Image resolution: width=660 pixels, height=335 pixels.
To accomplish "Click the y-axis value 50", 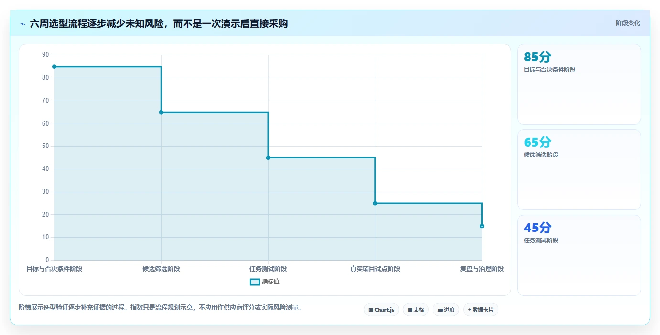I will [x=45, y=146].
